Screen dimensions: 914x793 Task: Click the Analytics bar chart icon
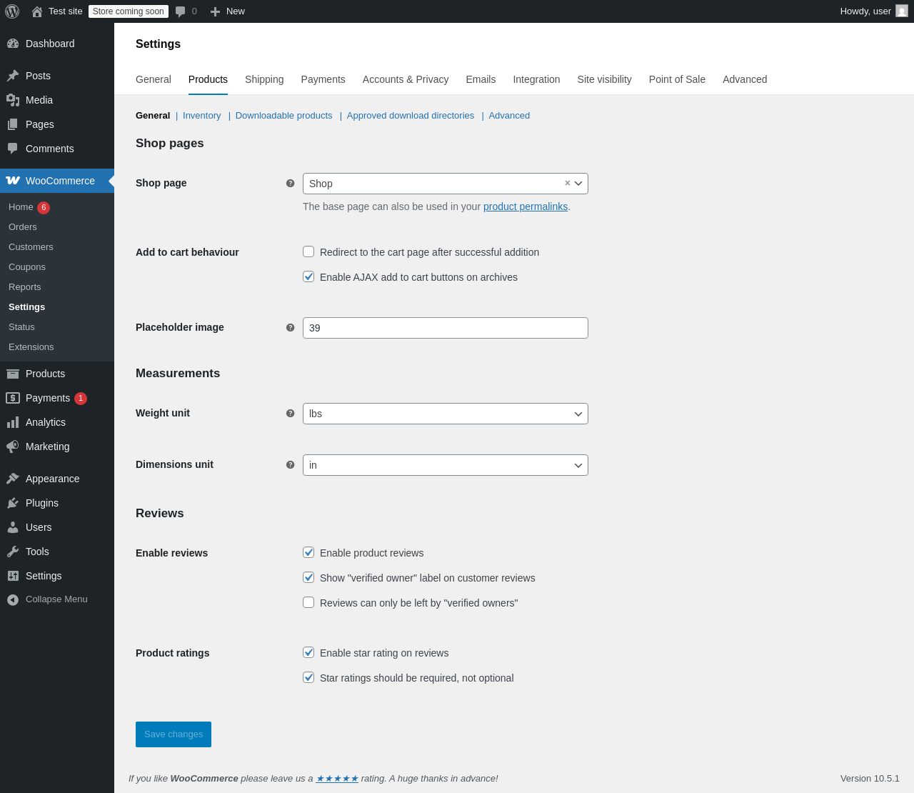pyautogui.click(x=13, y=422)
